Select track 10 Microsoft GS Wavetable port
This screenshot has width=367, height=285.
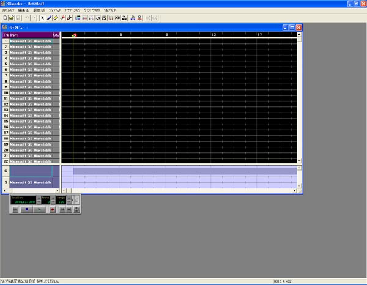[31, 93]
